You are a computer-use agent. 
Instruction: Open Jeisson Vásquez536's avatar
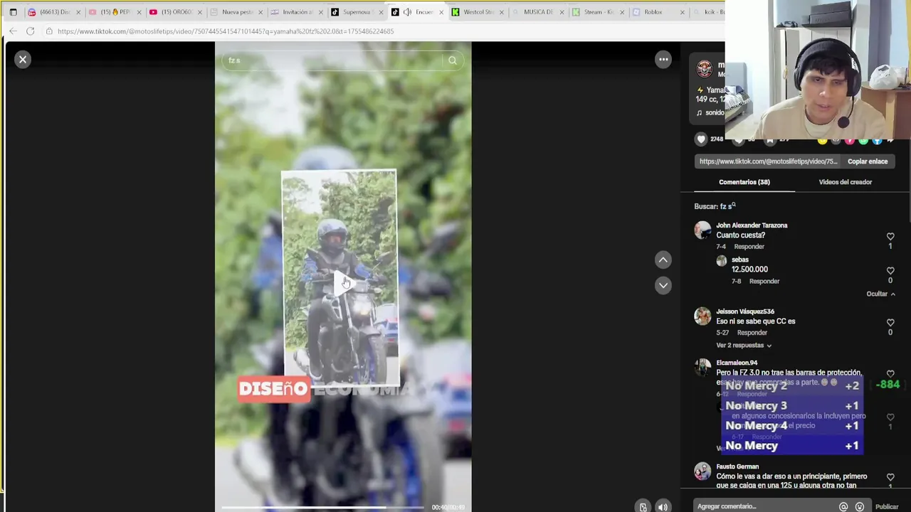702,316
